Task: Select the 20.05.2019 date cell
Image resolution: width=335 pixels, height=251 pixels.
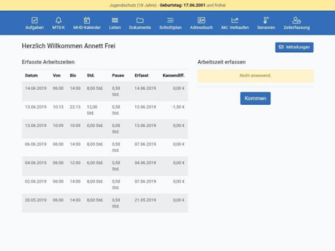Action: tap(36, 200)
